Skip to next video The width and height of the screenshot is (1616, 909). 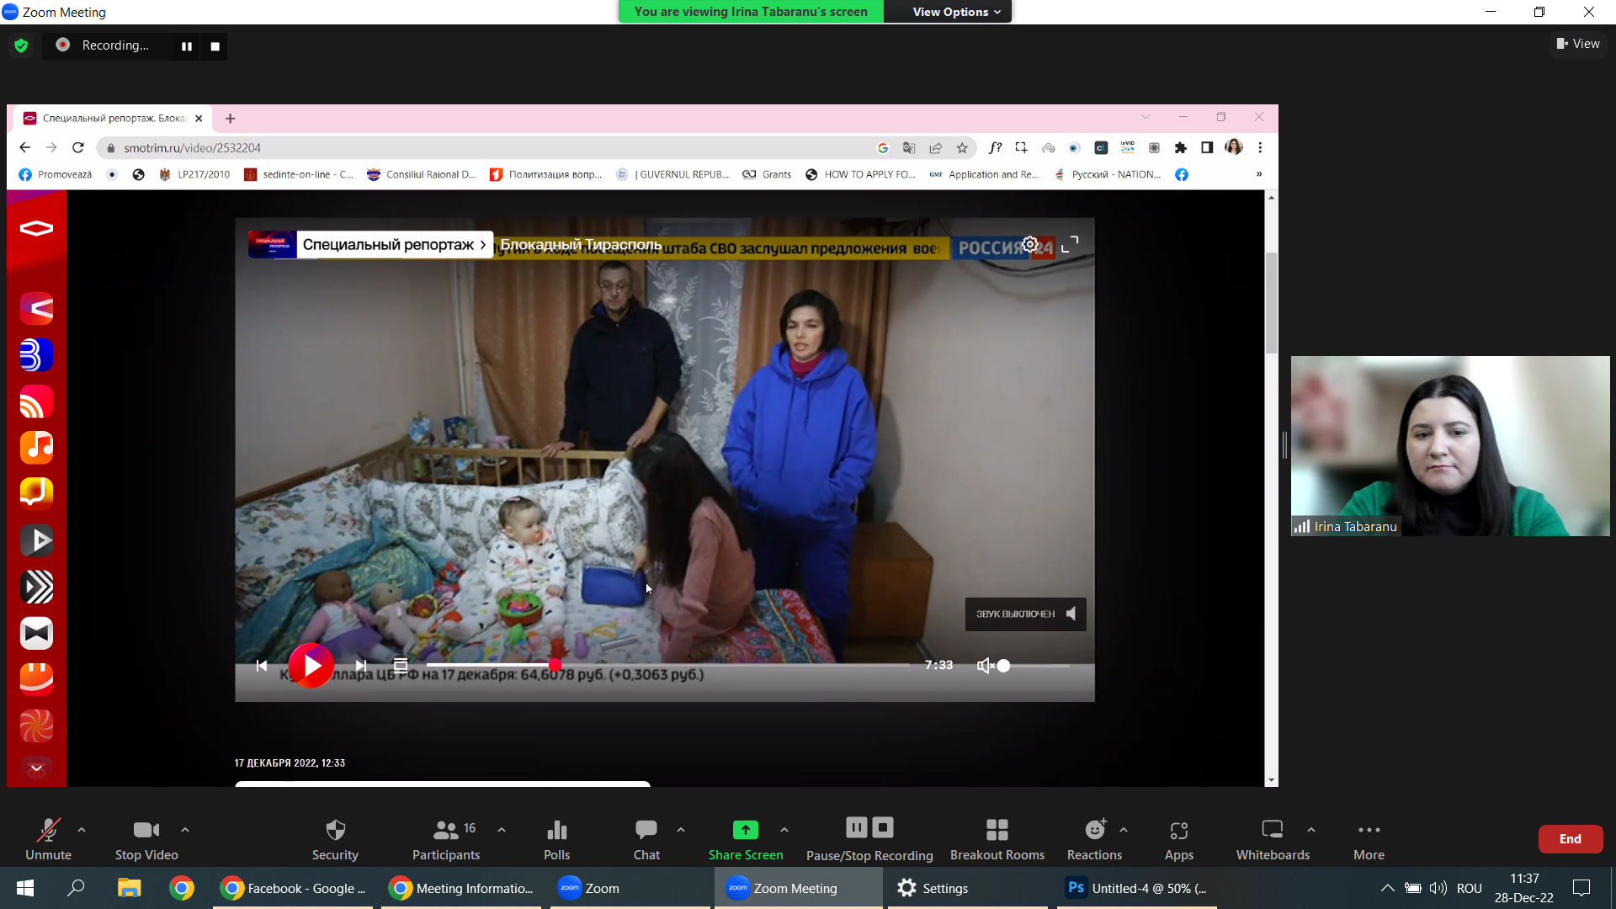pos(361,666)
